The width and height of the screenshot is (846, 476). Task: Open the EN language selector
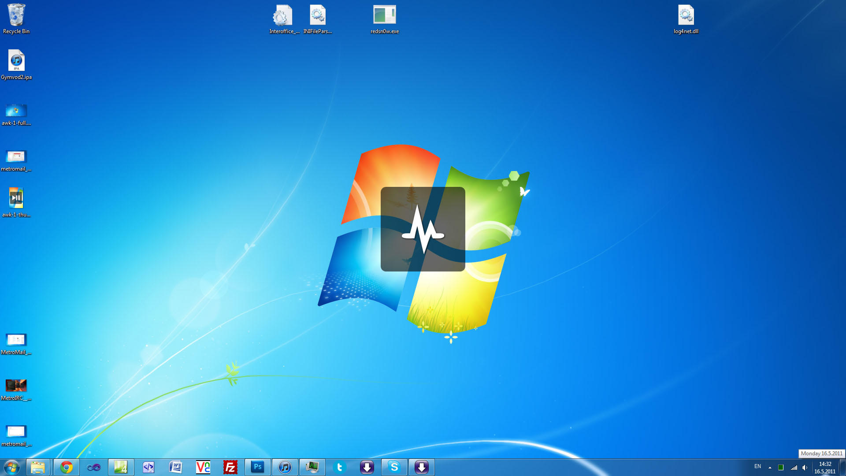point(757,466)
